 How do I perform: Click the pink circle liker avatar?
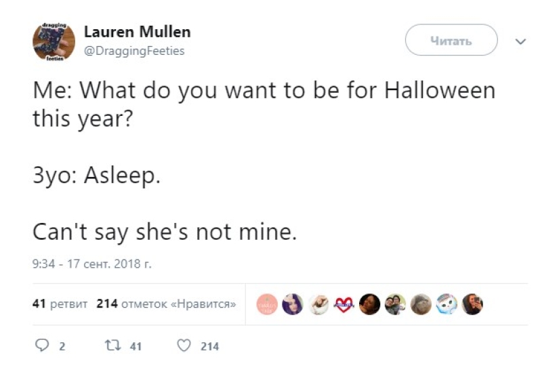(x=266, y=304)
